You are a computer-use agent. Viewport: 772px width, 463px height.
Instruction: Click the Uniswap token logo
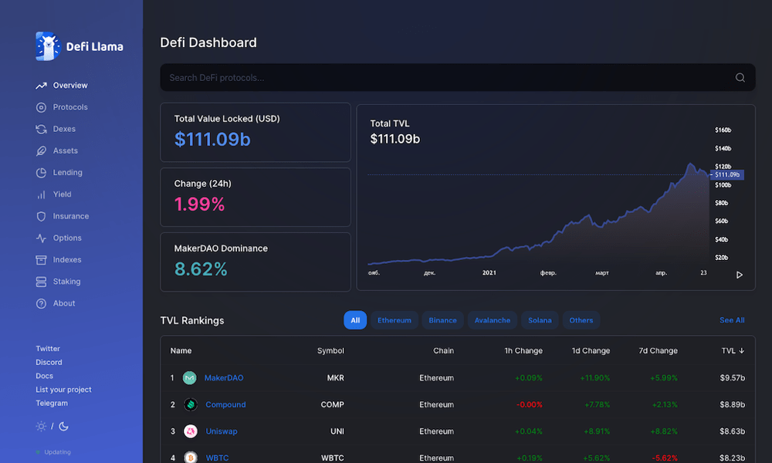click(191, 431)
